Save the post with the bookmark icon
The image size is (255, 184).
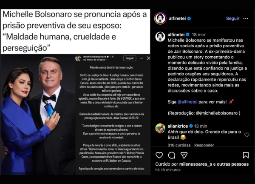tap(246, 155)
